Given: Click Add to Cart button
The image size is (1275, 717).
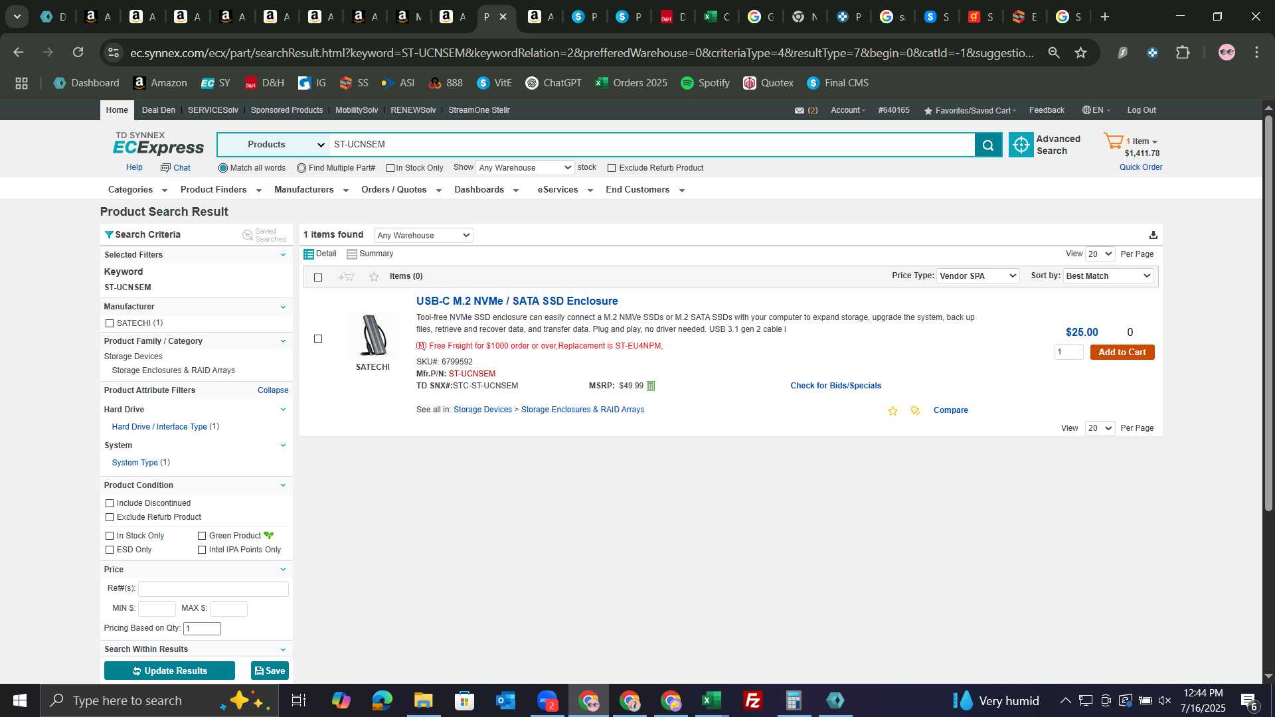Looking at the screenshot, I should [1122, 353].
